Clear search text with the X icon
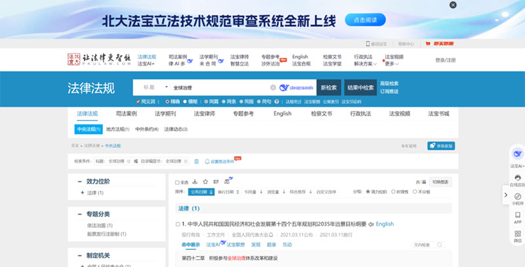 pos(273,87)
